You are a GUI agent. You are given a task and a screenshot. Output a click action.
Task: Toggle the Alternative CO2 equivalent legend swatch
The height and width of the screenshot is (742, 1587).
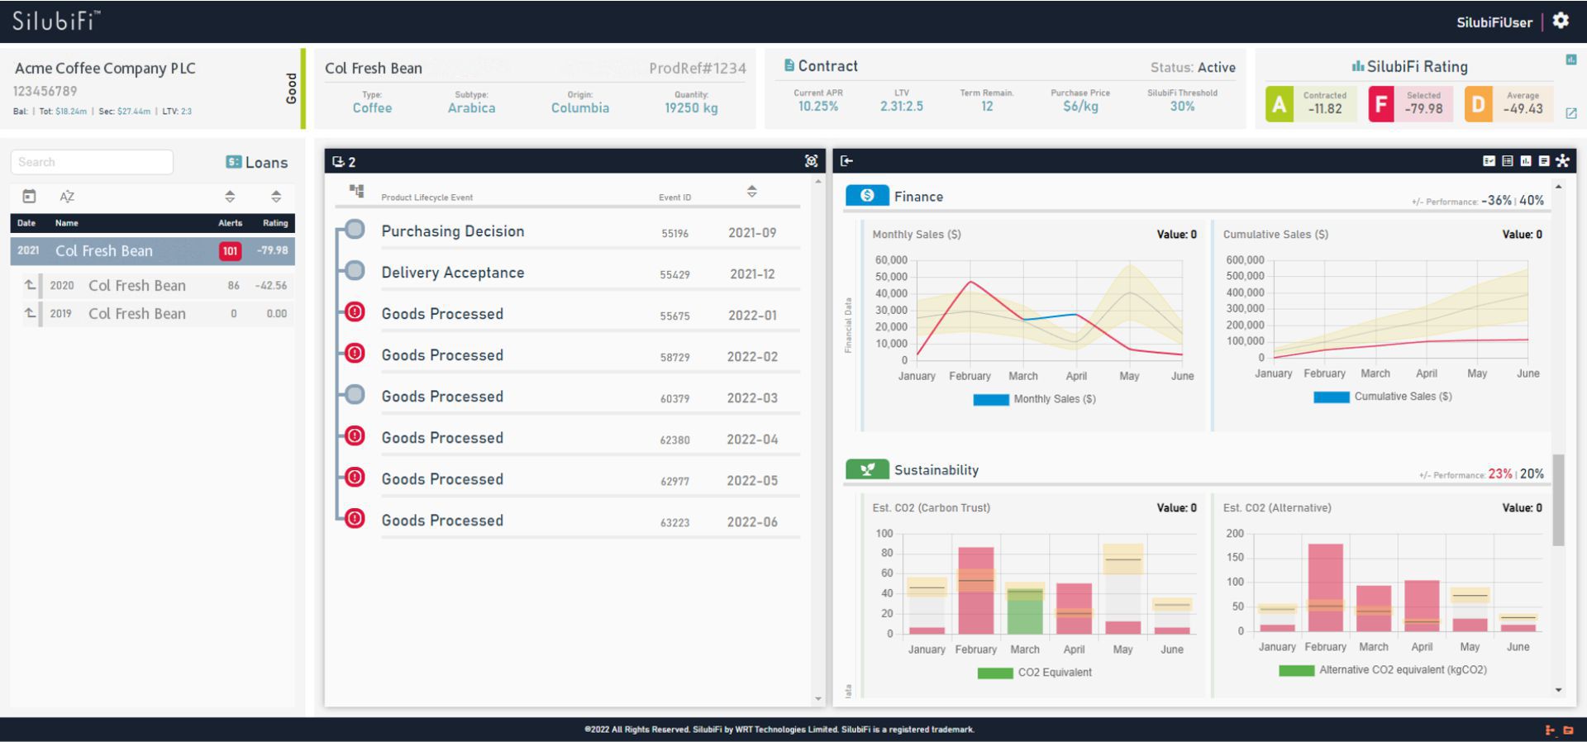click(1297, 670)
